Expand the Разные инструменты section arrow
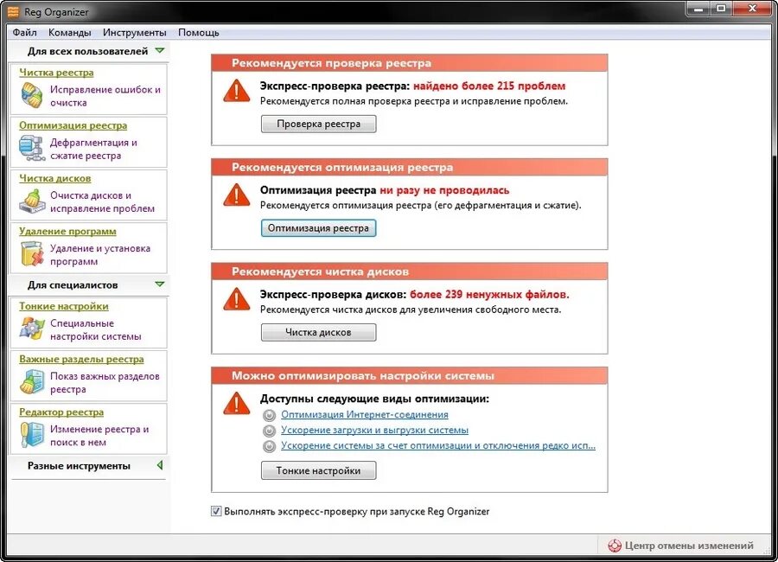Image resolution: width=778 pixels, height=562 pixels. tap(160, 465)
